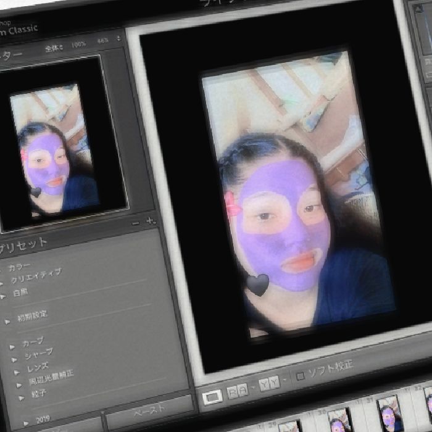Image resolution: width=432 pixels, height=432 pixels.
Task: Switch to Before/After view (Y Y icon)
Action: tap(269, 383)
